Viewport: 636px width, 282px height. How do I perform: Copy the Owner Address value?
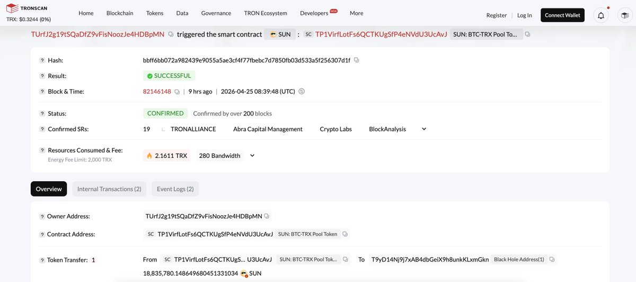point(267,216)
